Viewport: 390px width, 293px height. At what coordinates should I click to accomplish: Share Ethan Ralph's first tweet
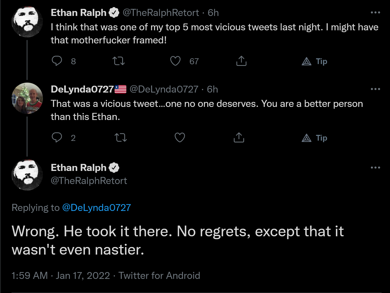tap(241, 61)
